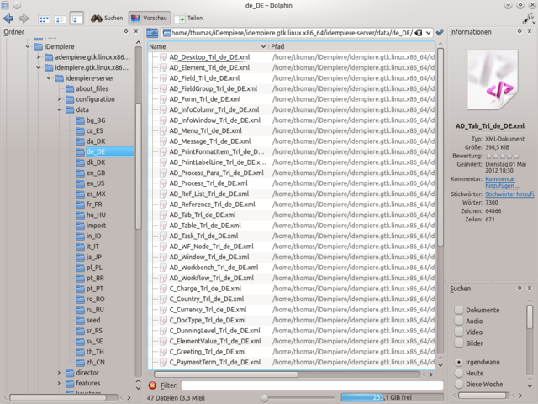Expand the director folder in tree

(58, 372)
